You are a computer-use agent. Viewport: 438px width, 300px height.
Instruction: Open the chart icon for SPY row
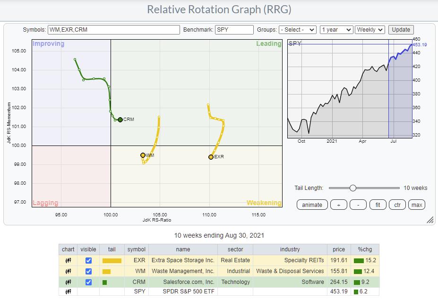pyautogui.click(x=68, y=292)
